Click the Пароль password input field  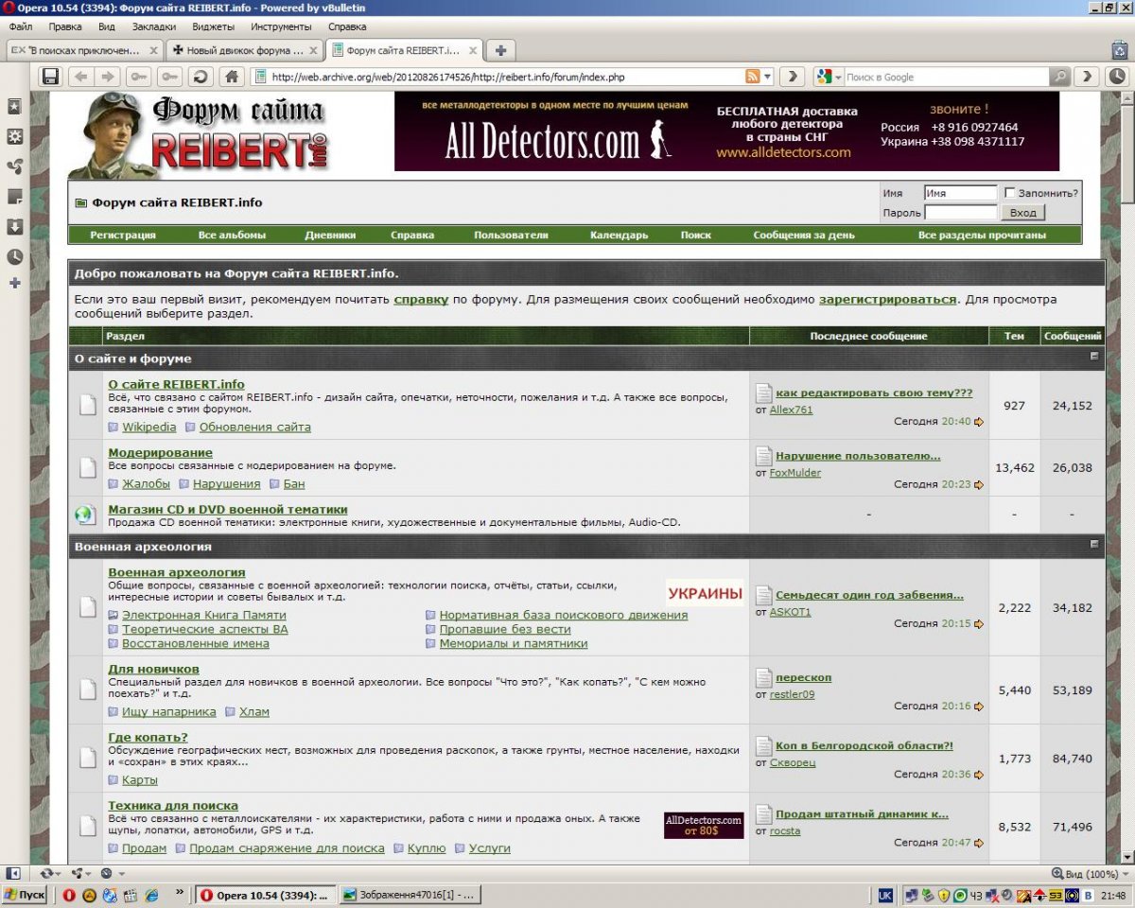point(960,213)
